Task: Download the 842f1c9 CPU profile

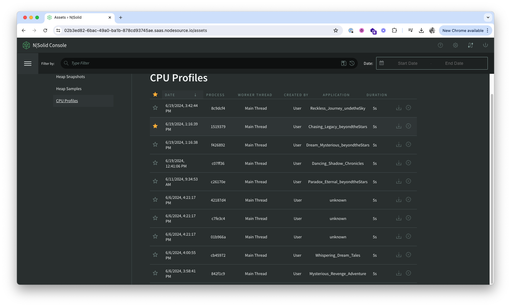Action: click(399, 273)
